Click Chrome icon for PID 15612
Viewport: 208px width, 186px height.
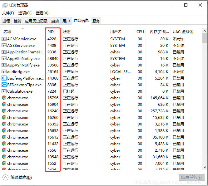click(4, 137)
